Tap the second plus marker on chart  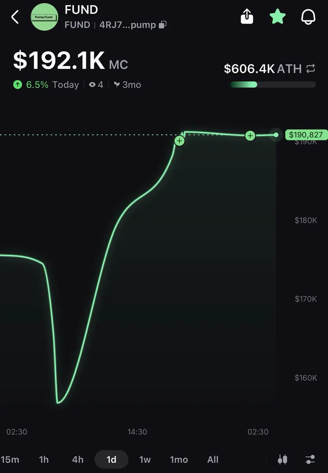coord(250,136)
